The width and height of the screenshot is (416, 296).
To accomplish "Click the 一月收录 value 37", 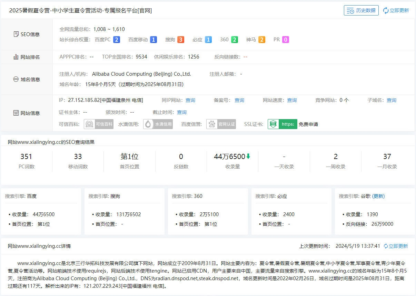I will tap(387, 157).
